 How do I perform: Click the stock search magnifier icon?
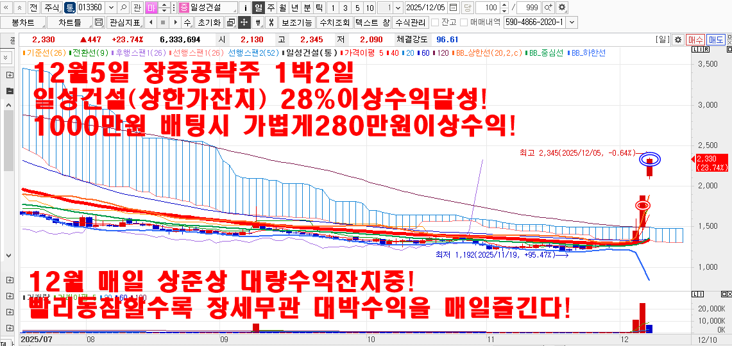(124, 8)
